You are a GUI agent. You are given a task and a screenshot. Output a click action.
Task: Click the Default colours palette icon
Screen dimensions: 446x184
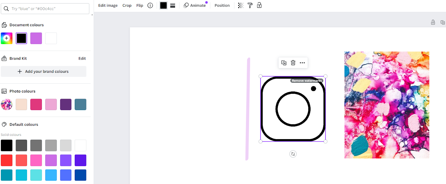[4, 124]
